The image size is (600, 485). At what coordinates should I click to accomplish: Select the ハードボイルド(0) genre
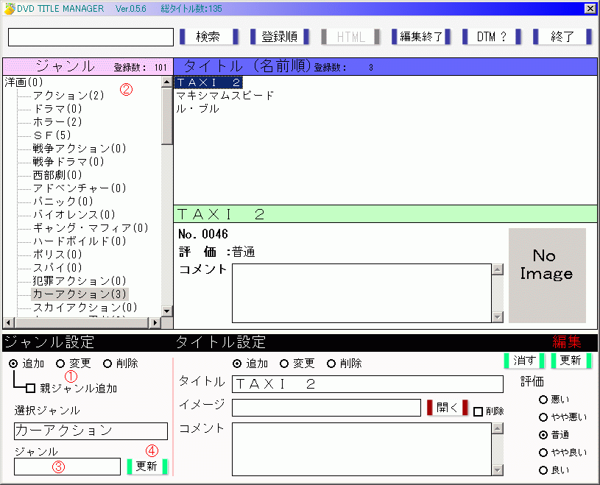80,241
